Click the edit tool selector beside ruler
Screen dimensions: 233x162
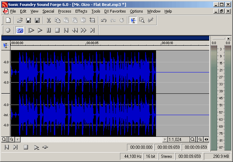[x=6, y=45]
